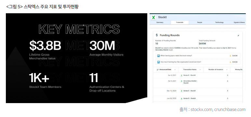Click the 'KEY METRICS' outlined heading
This screenshot has width=251, height=117.
pyautogui.click(x=79, y=29)
